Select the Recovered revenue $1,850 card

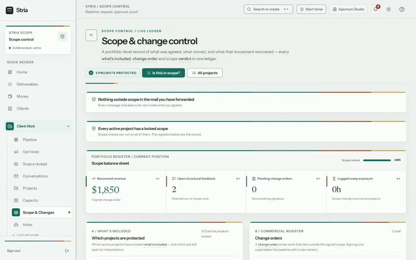[126, 191]
